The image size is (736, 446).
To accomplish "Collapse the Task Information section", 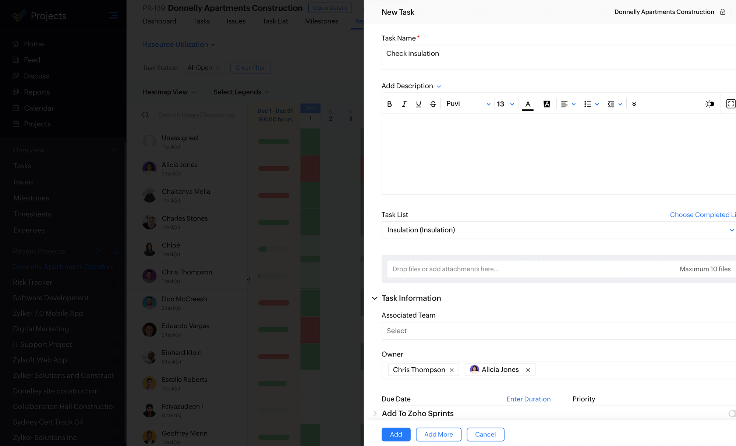I will pyautogui.click(x=375, y=298).
